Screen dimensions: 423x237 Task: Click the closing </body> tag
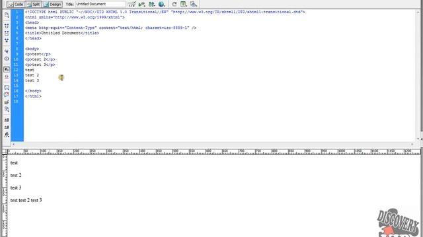coord(33,91)
